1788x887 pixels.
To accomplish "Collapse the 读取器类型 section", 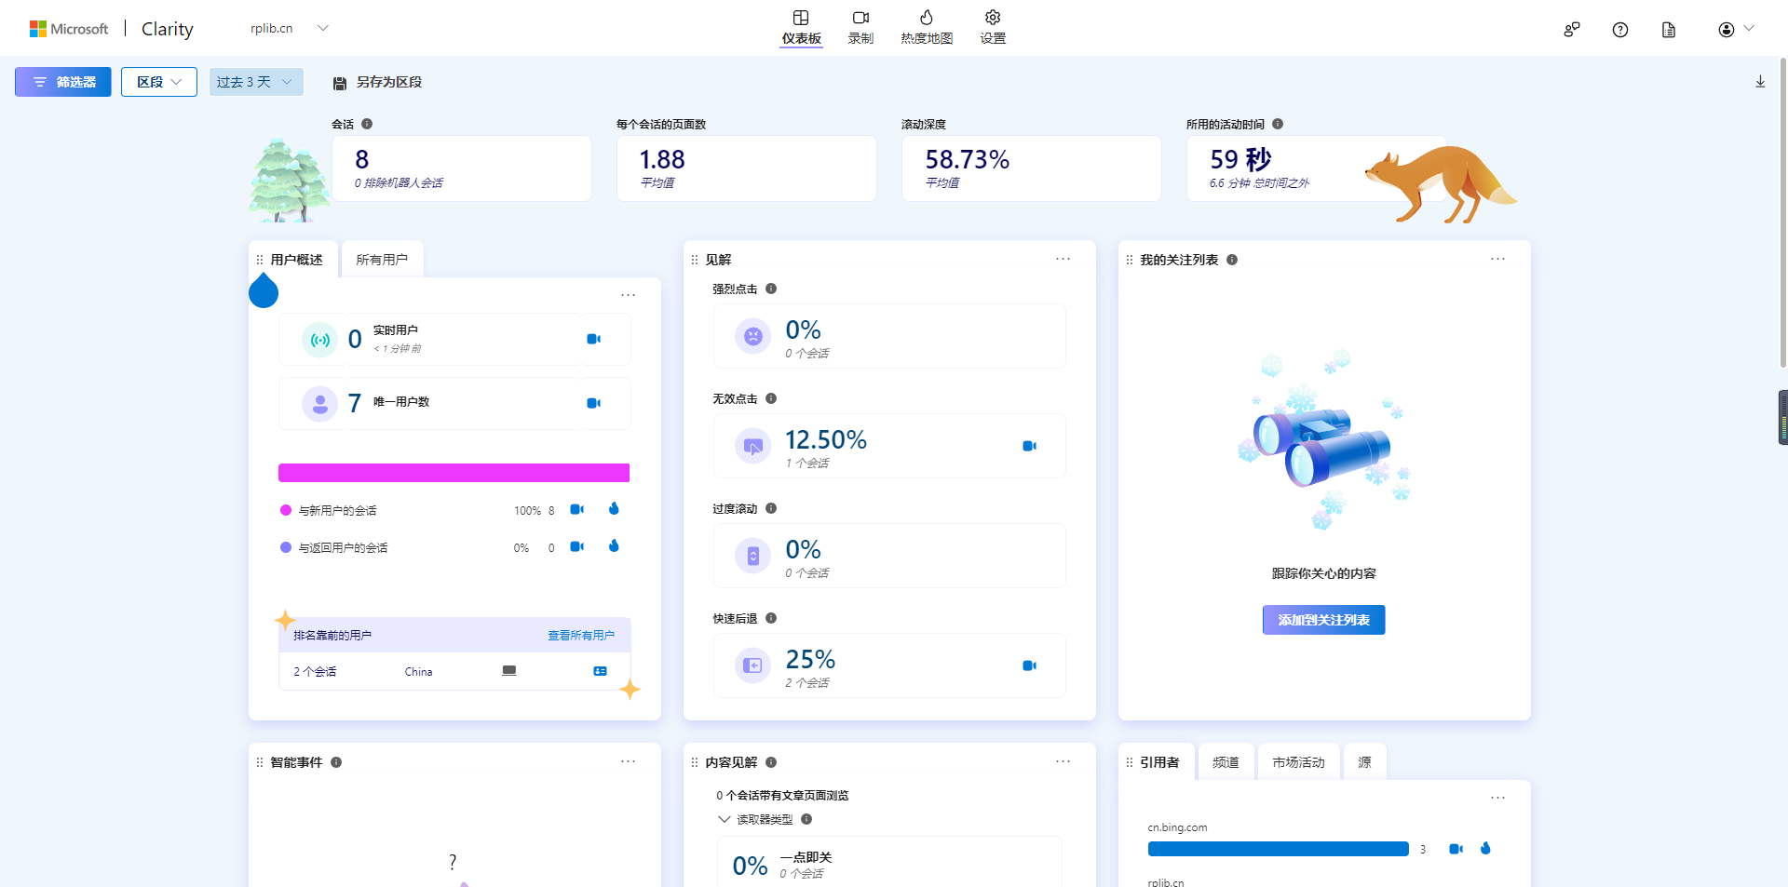I will (724, 819).
